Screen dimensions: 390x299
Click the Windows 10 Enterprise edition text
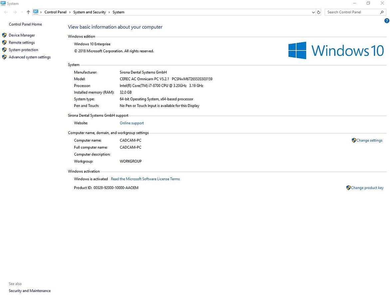click(x=92, y=44)
